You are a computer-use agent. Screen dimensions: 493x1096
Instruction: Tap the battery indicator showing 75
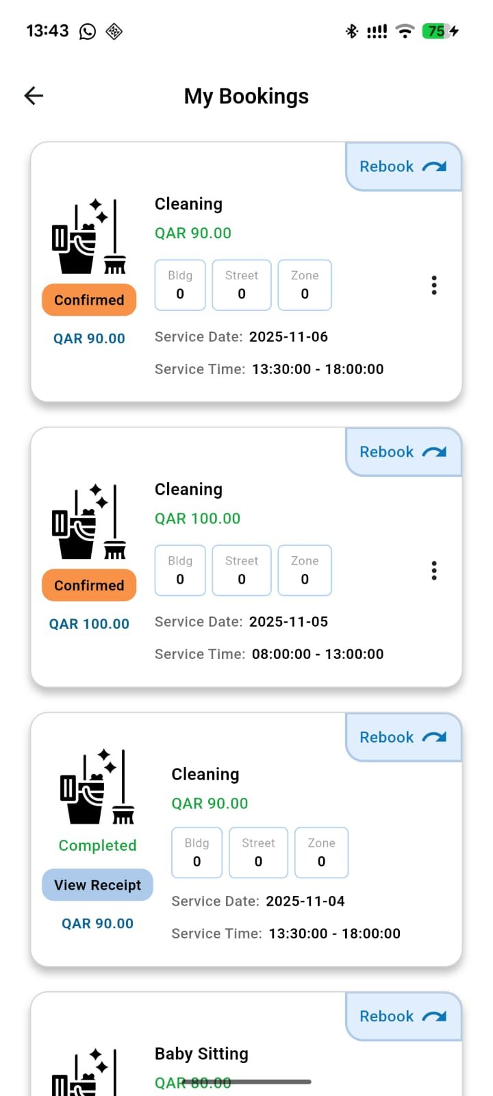440,31
